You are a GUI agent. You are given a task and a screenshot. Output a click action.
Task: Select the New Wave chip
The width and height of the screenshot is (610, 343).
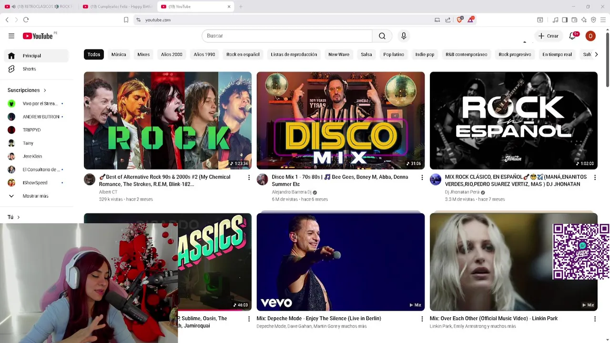pyautogui.click(x=339, y=54)
